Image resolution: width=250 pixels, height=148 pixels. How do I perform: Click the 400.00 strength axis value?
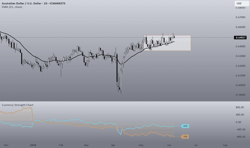tap(240, 115)
